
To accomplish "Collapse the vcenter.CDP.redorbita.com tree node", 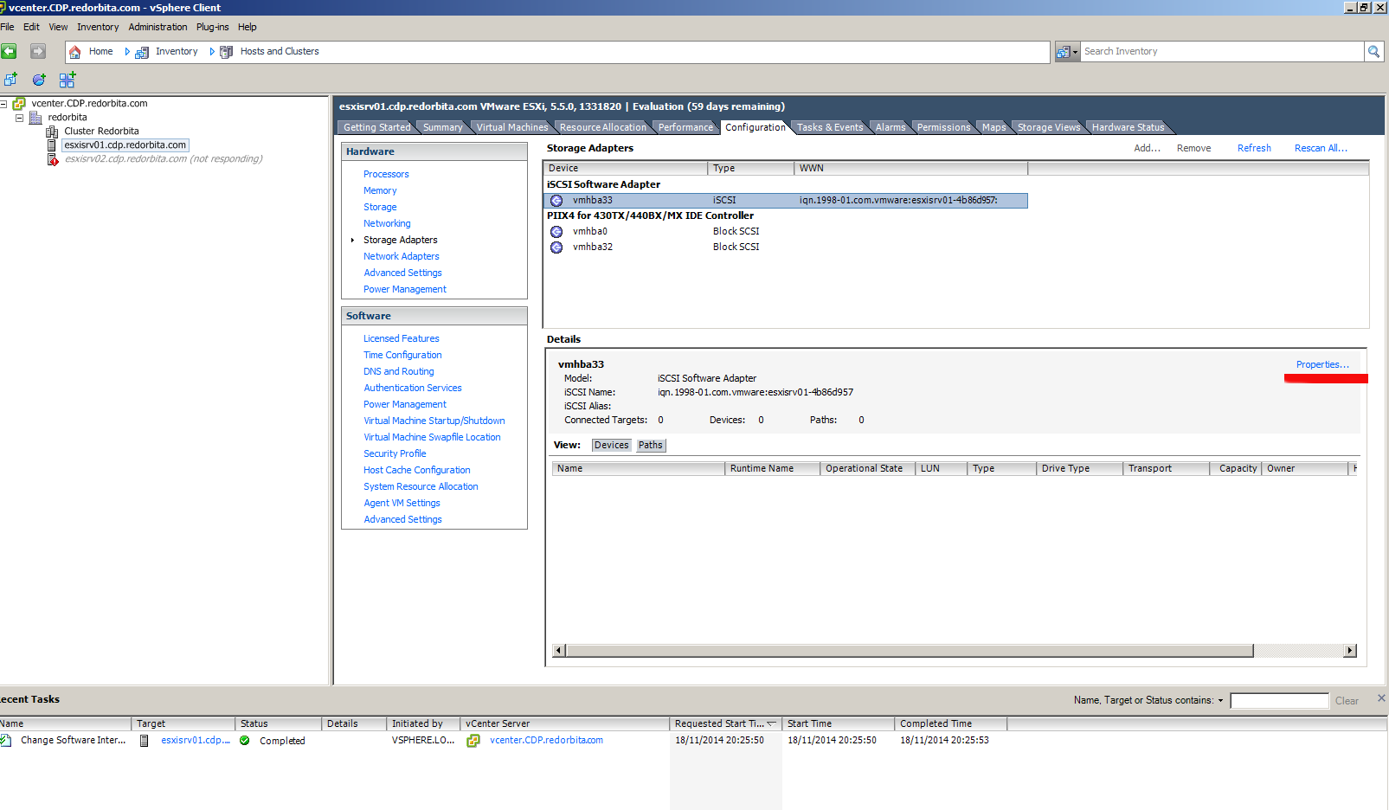I will (3, 104).
